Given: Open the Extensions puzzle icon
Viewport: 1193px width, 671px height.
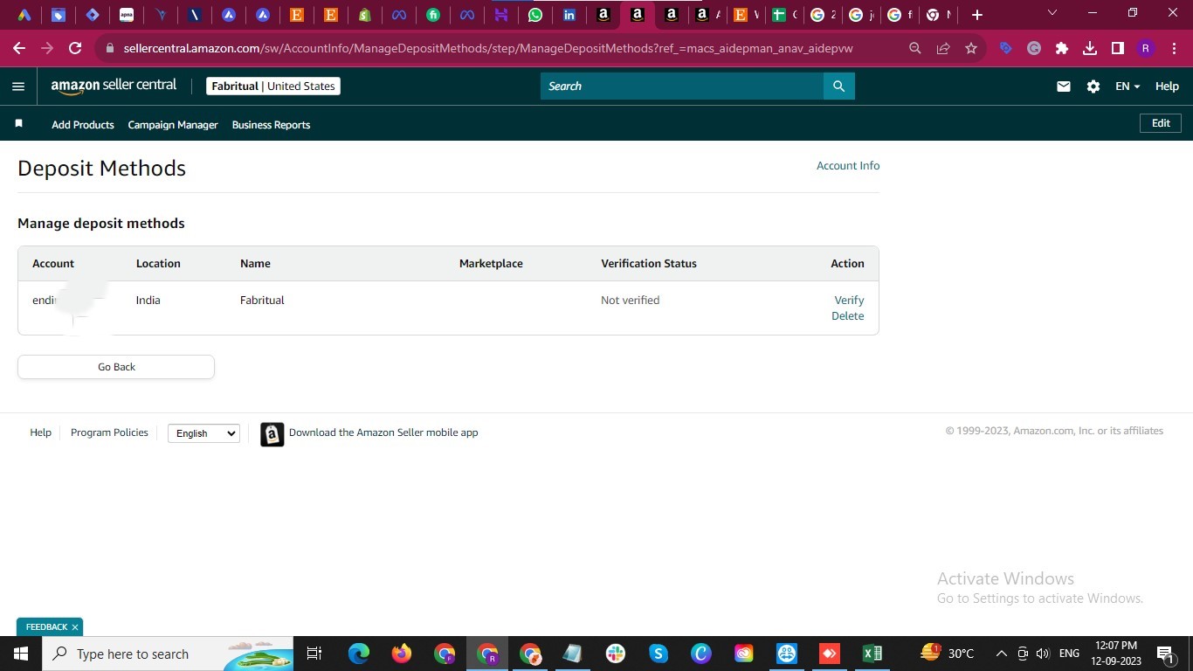Looking at the screenshot, I should (1062, 48).
